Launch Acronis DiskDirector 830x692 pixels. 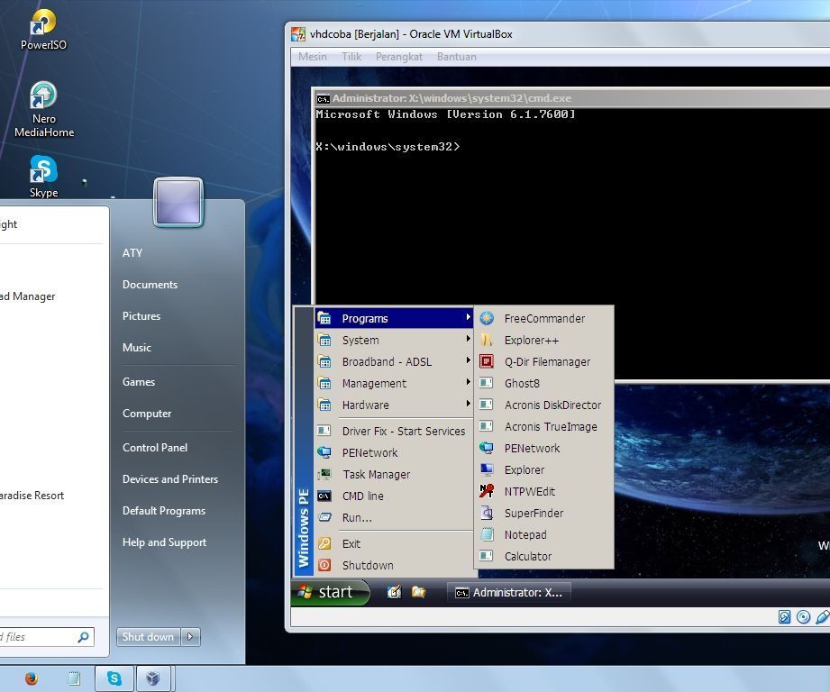click(543, 405)
